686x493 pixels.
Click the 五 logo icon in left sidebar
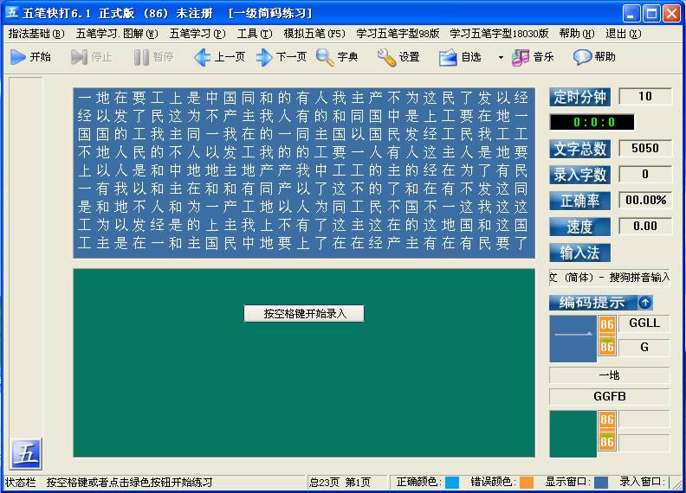pyautogui.click(x=26, y=454)
